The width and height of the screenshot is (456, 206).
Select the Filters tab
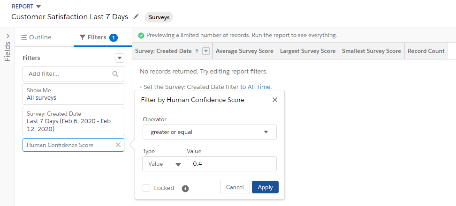(x=99, y=37)
